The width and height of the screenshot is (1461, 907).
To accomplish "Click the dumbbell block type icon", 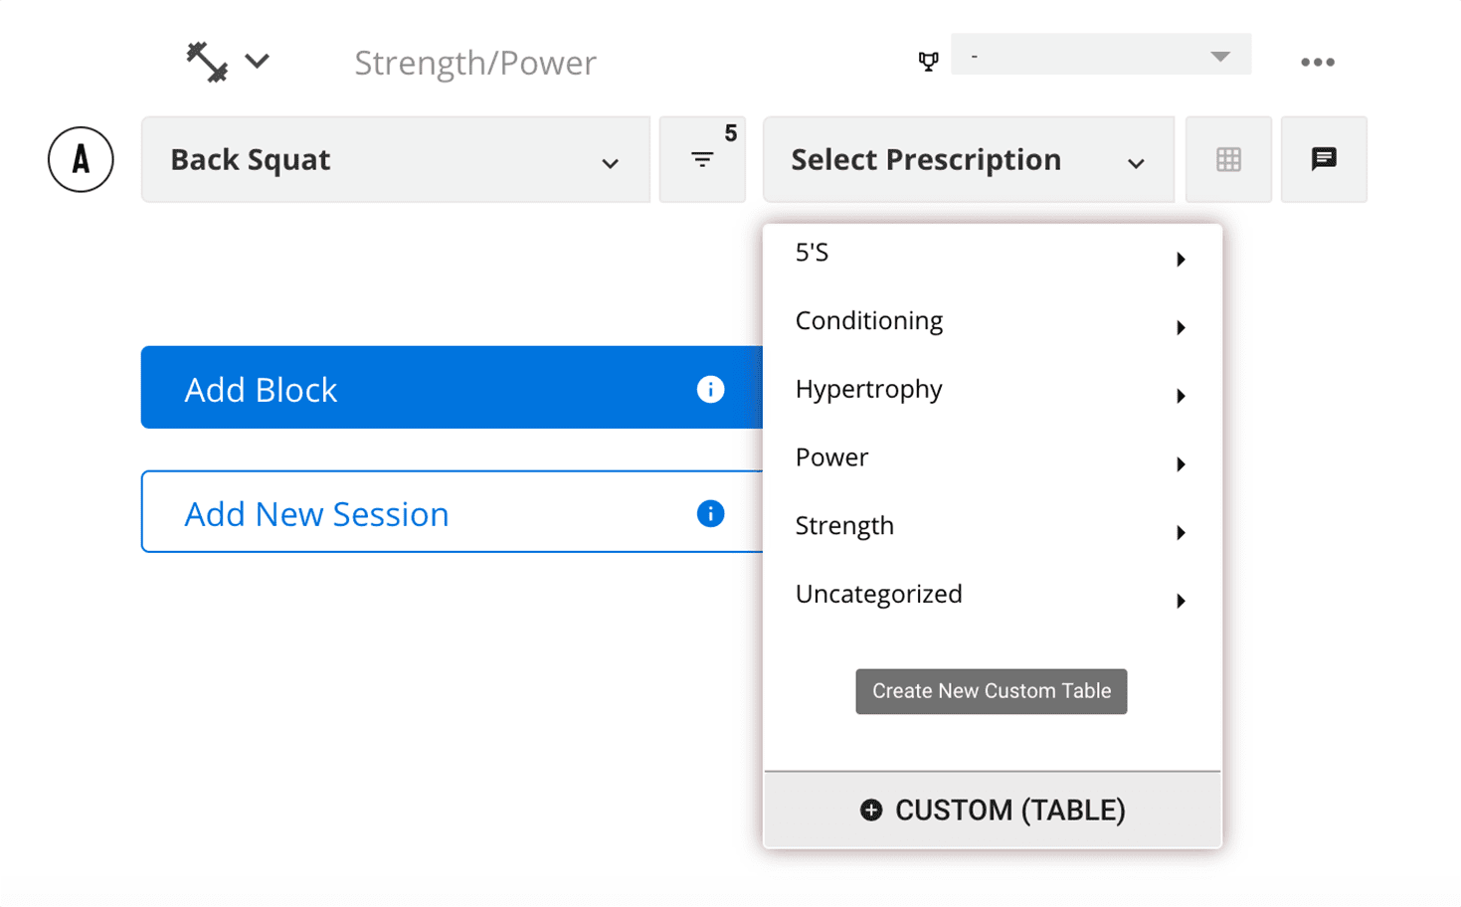I will (x=207, y=62).
